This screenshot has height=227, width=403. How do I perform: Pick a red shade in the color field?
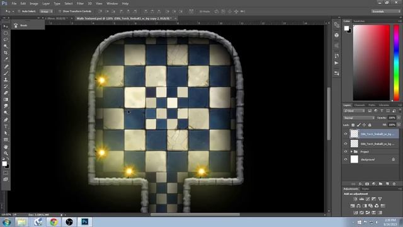(x=372, y=62)
